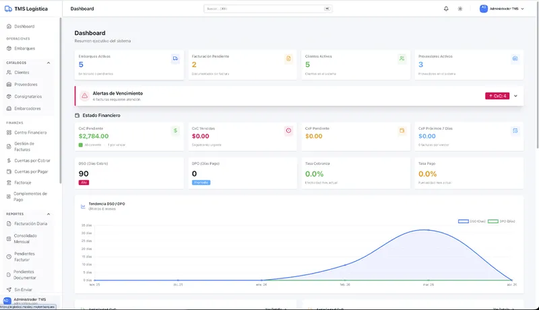
Task: Click the TMS Logística truck logo
Action: pyautogui.click(x=8, y=9)
